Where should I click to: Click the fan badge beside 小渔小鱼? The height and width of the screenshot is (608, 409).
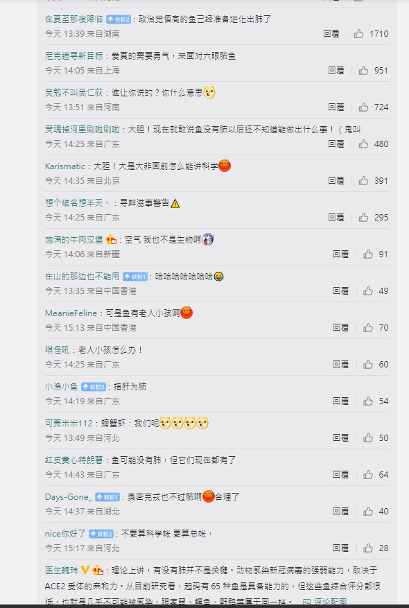[x=94, y=387]
